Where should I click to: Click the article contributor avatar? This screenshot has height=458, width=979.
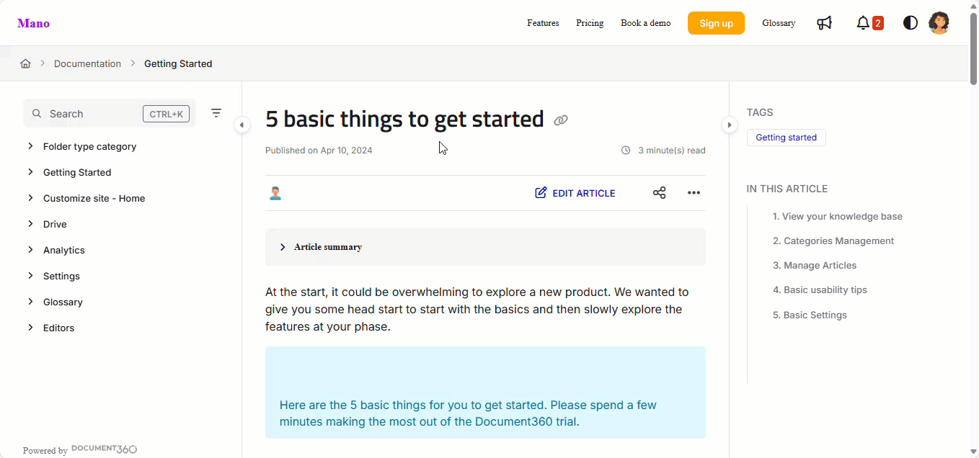[275, 193]
